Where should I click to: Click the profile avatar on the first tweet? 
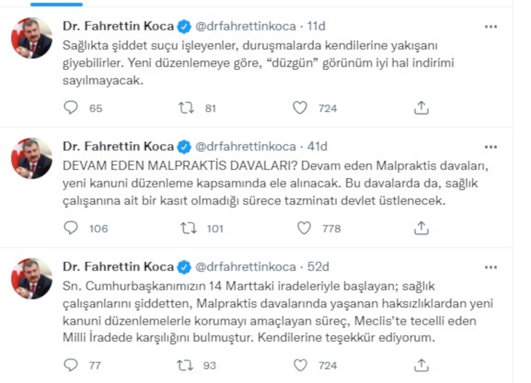tap(32, 38)
